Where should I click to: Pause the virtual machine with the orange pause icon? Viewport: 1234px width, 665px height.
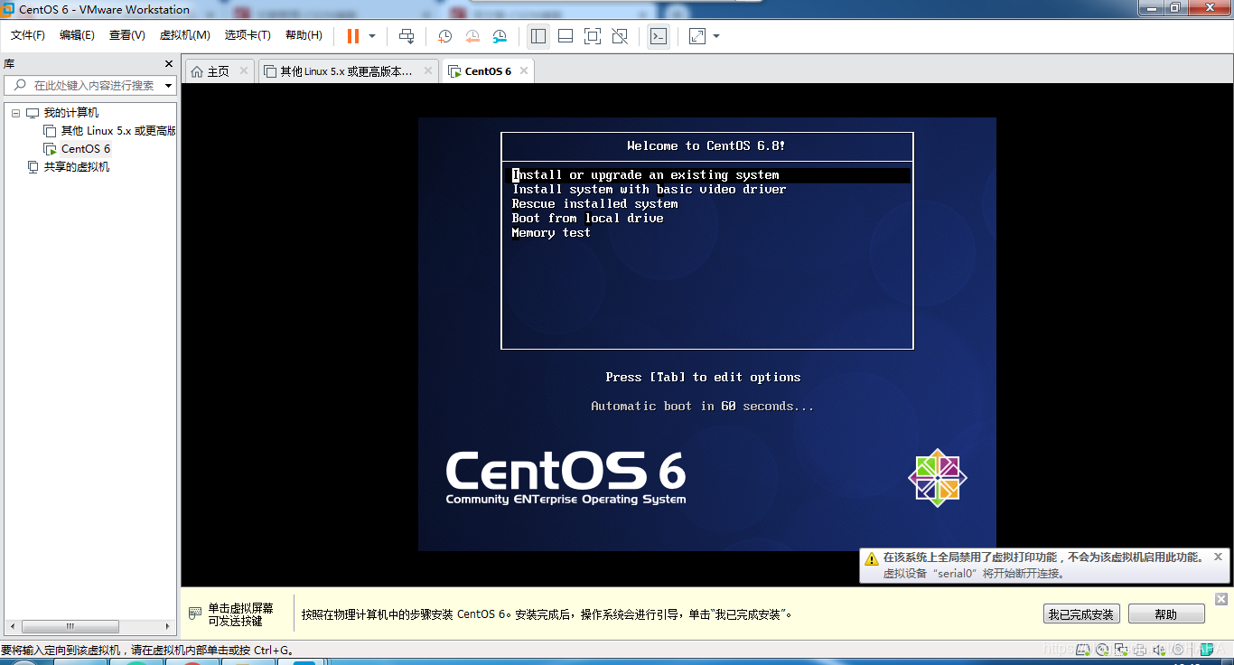(x=352, y=36)
